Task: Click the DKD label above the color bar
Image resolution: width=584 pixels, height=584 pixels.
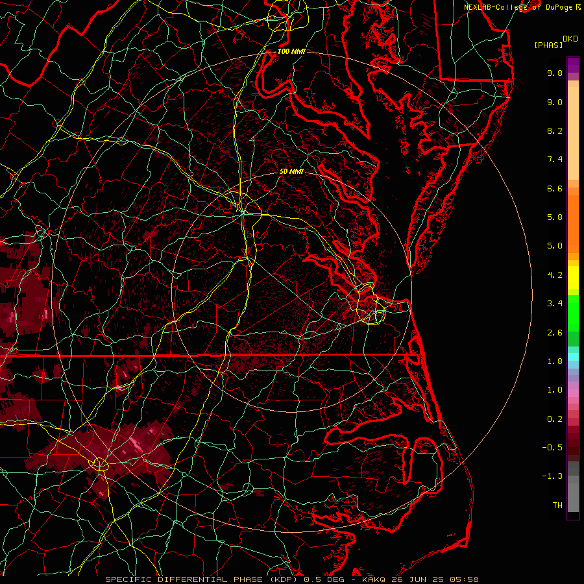Action: 570,39
